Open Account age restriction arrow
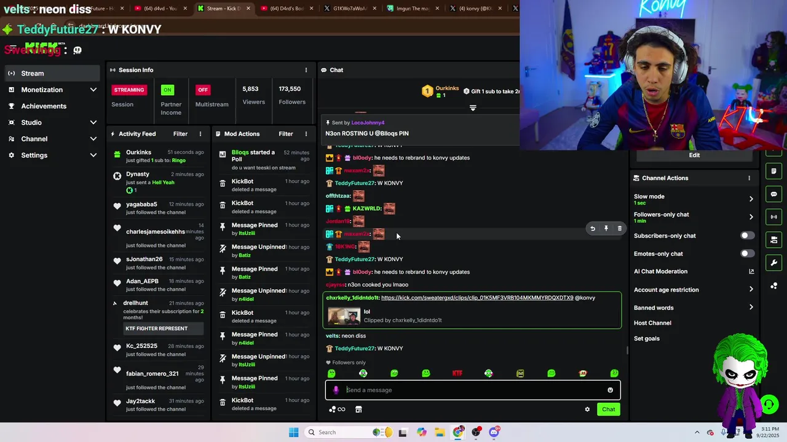Image resolution: width=787 pixels, height=442 pixels. tap(751, 289)
